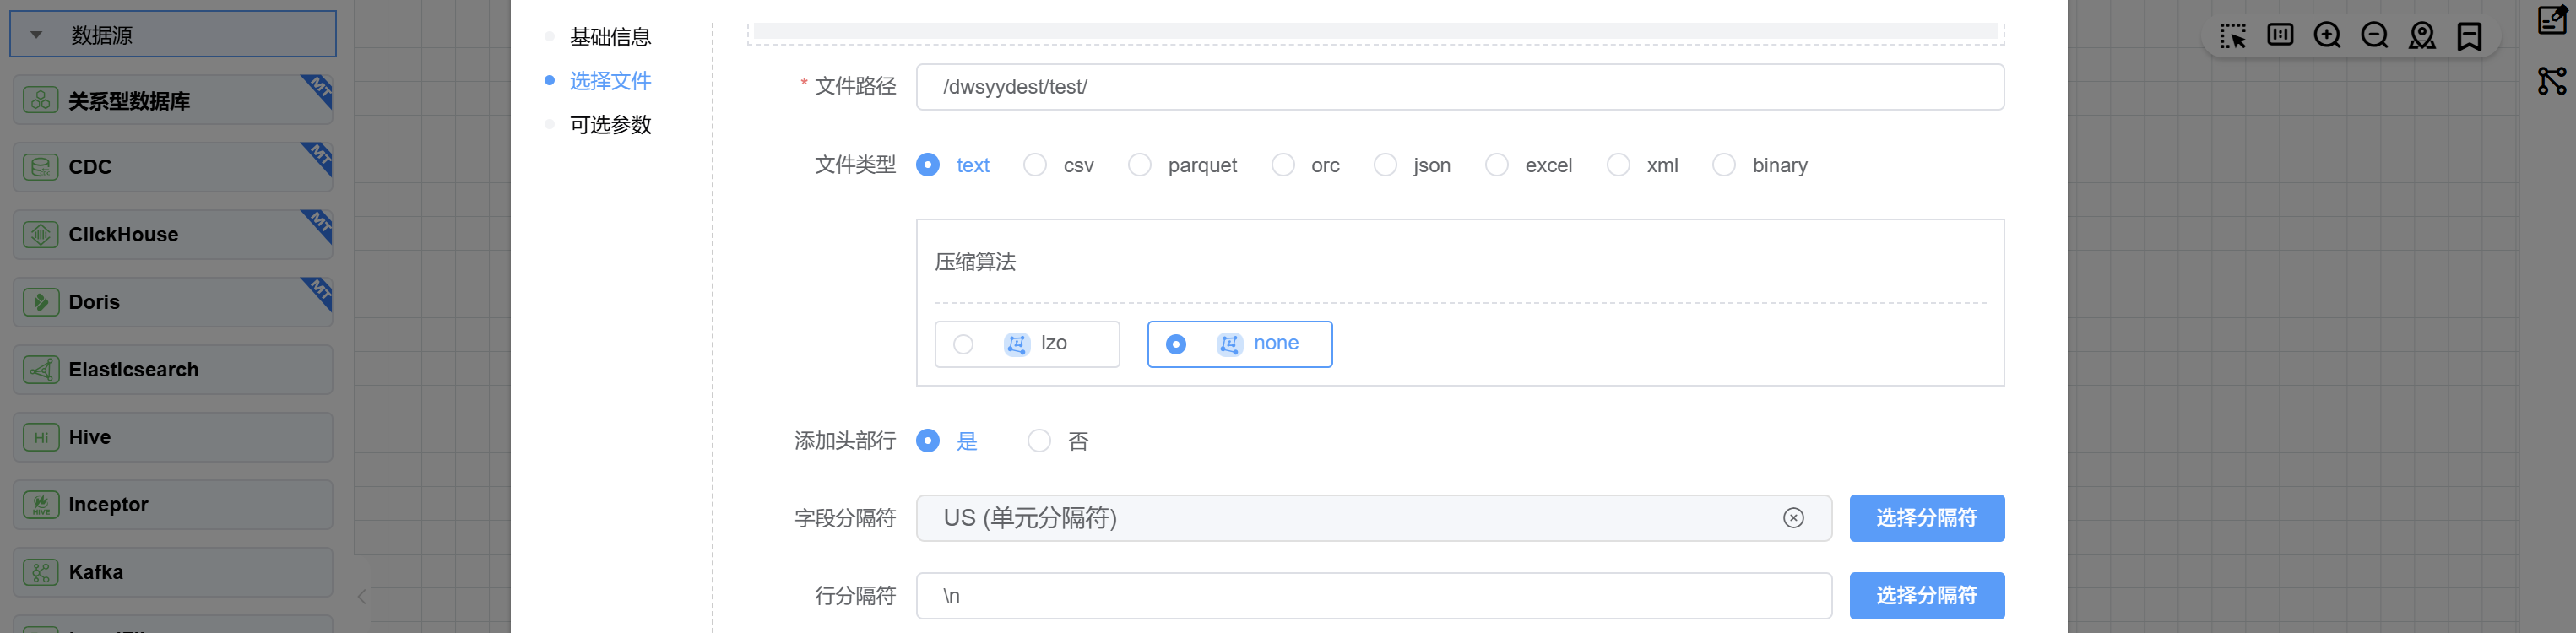Go to 选择文件 step
The height and width of the screenshot is (633, 2576).
click(x=610, y=81)
